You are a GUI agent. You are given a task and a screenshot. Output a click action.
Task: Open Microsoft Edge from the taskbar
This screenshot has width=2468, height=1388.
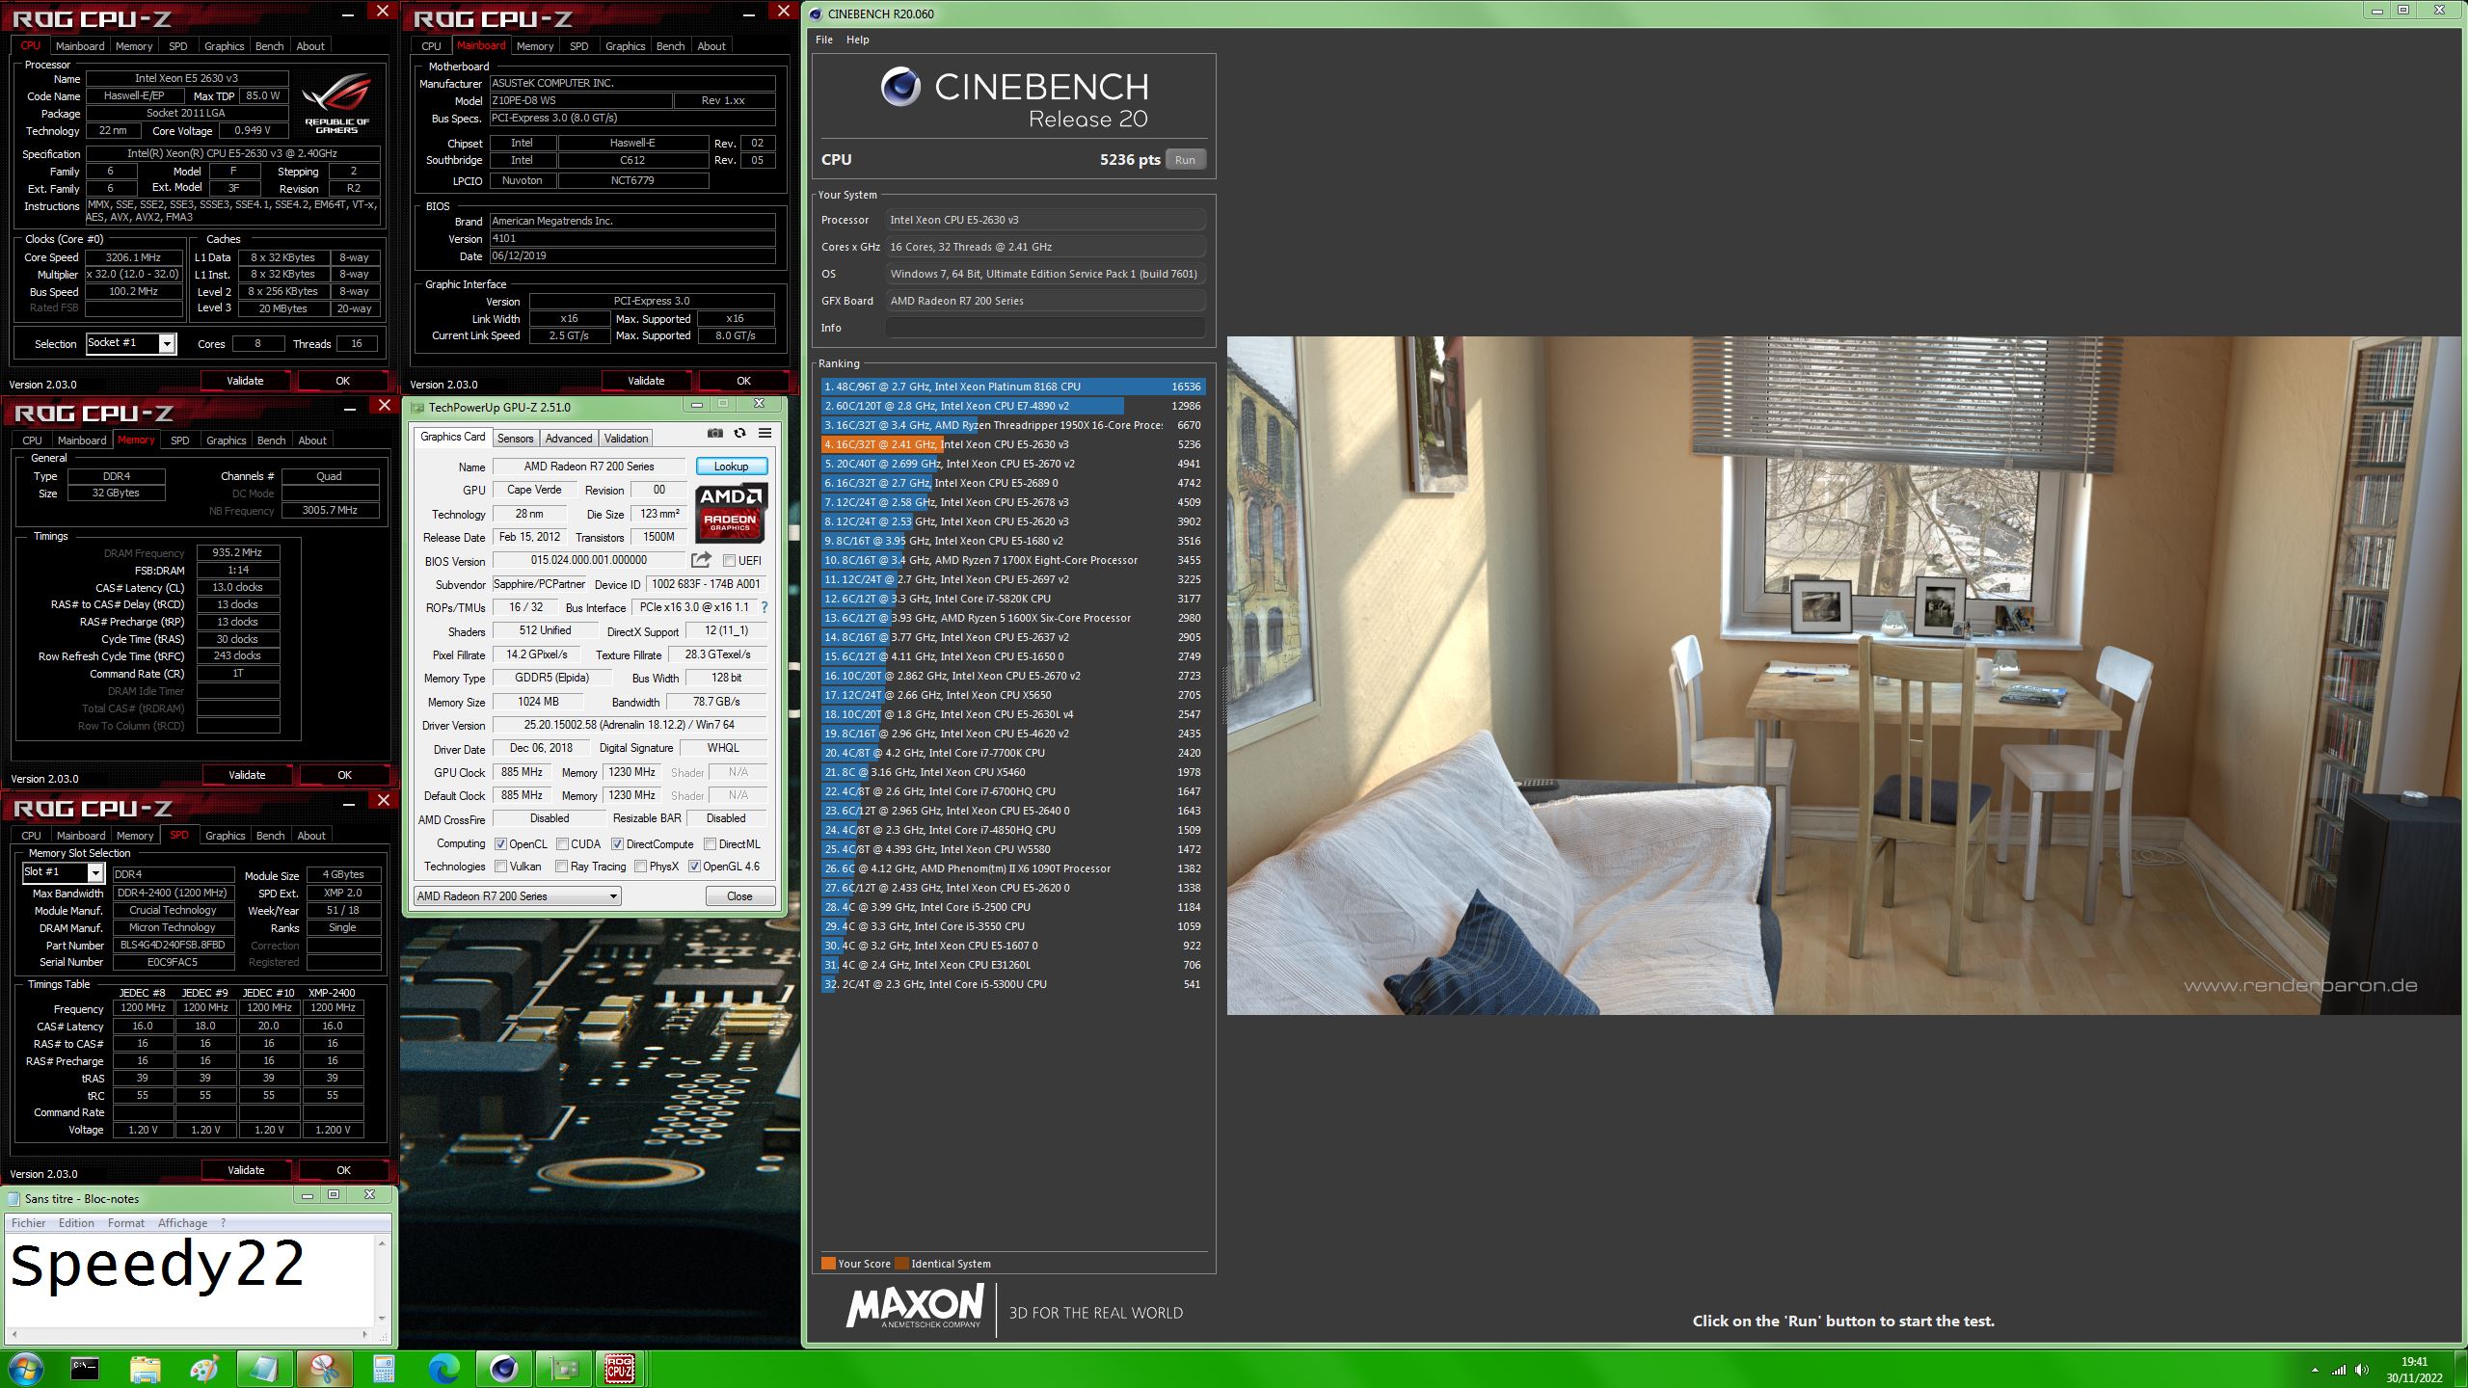(443, 1369)
